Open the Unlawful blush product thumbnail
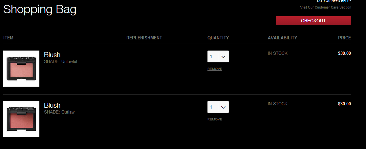The width and height of the screenshot is (366, 149). point(21,69)
